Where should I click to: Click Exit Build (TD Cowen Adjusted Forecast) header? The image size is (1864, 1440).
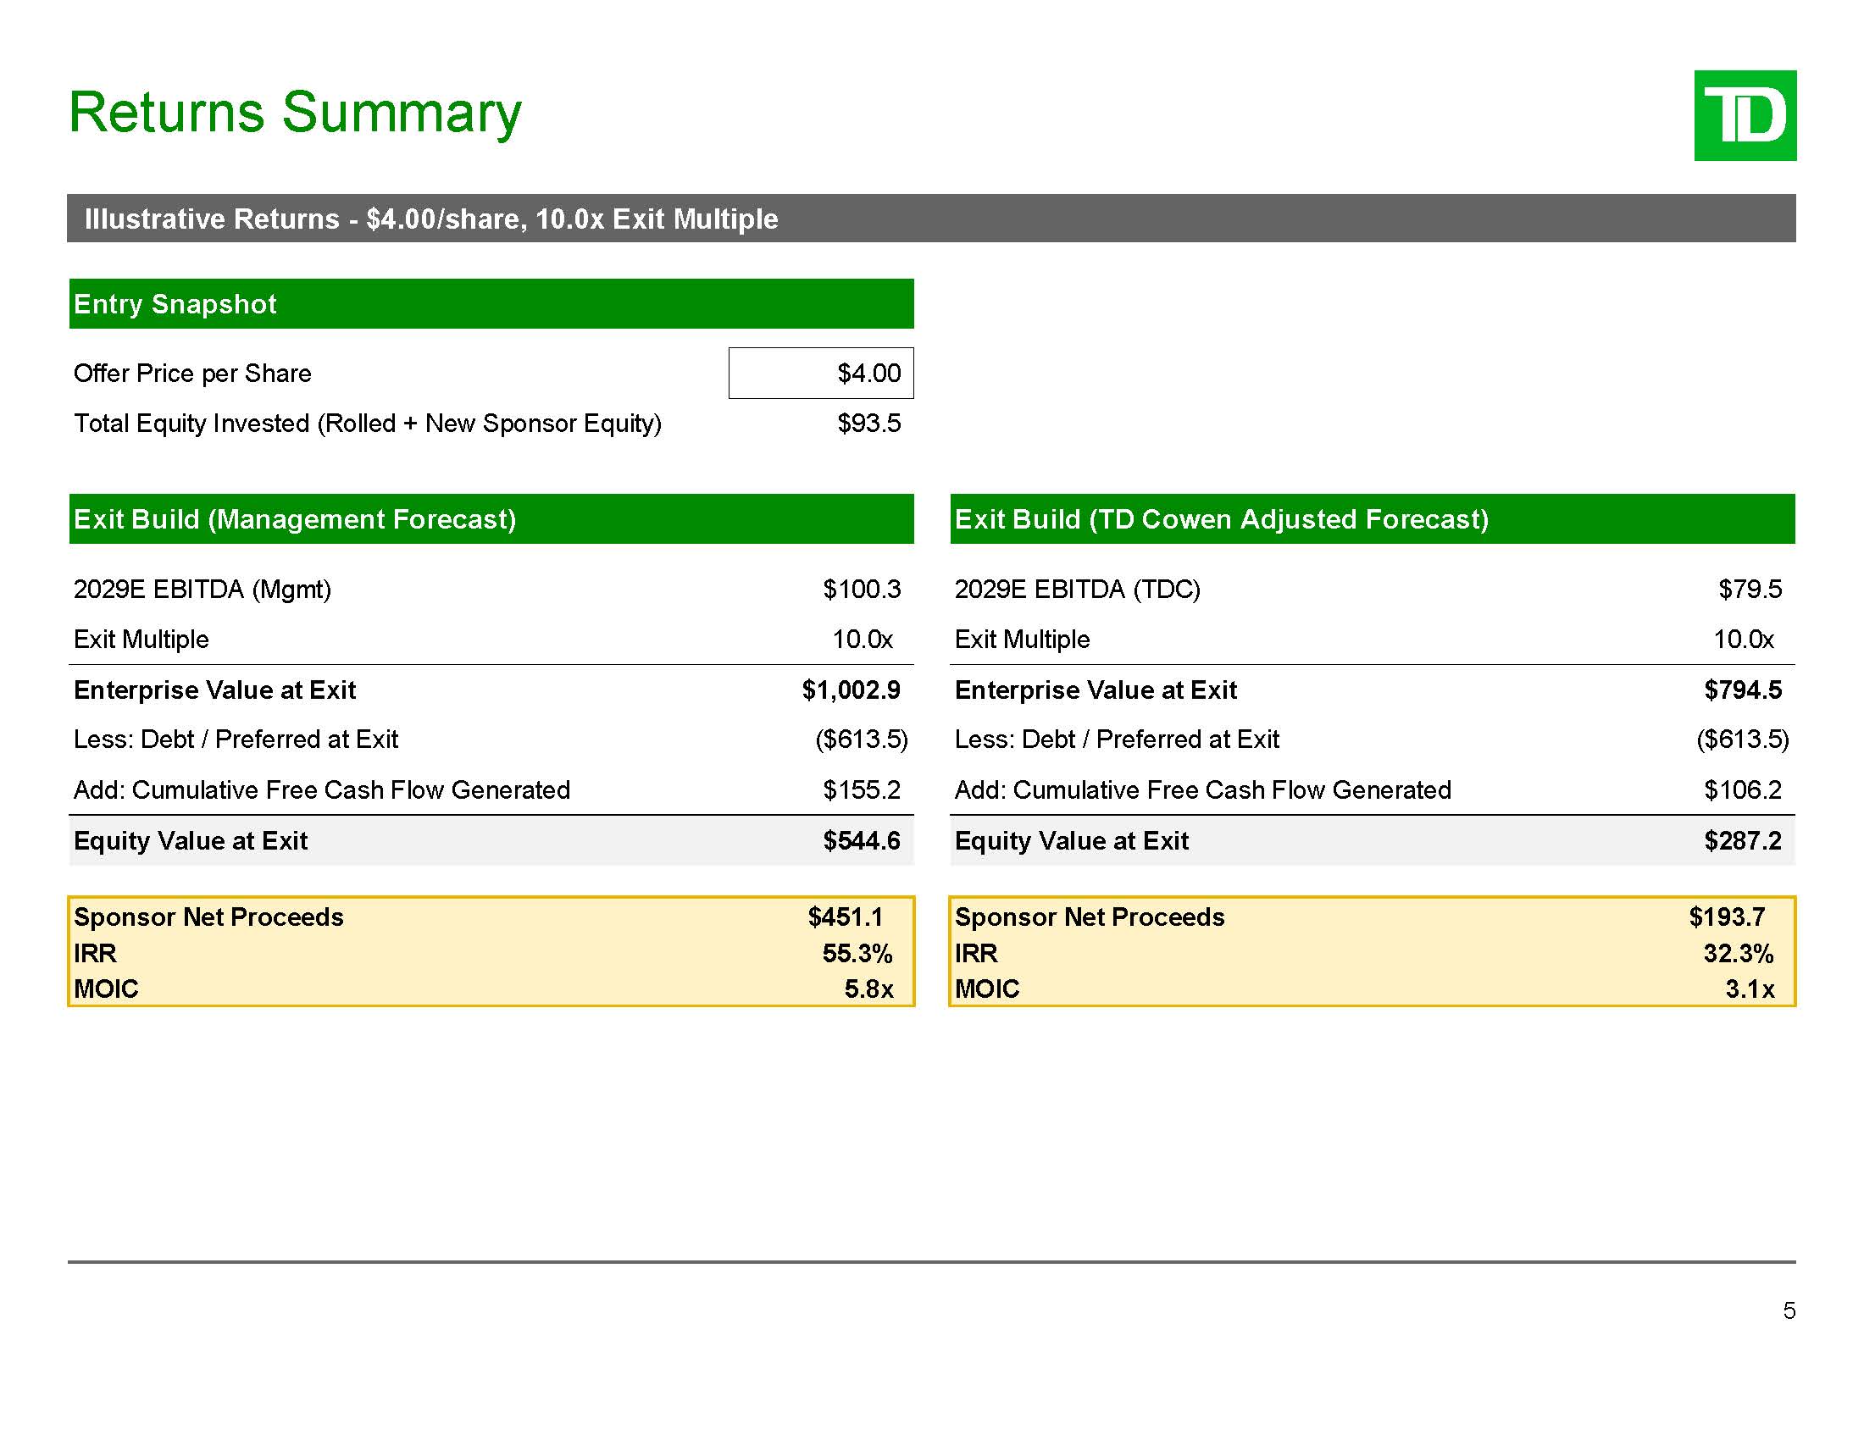click(x=1372, y=518)
